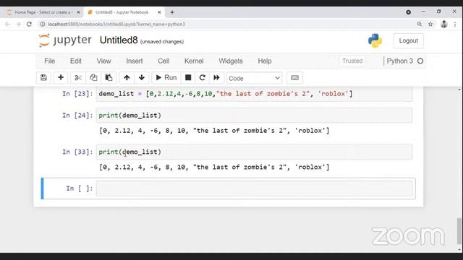Click the In [33]: prompt label
This screenshot has width=463, height=260.
click(77, 152)
